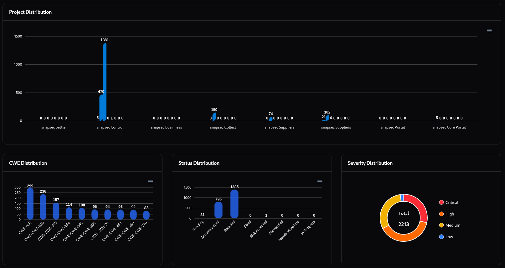Screen dimensions: 505x268
Task: Click the Pending status axis label
Action: point(198,226)
